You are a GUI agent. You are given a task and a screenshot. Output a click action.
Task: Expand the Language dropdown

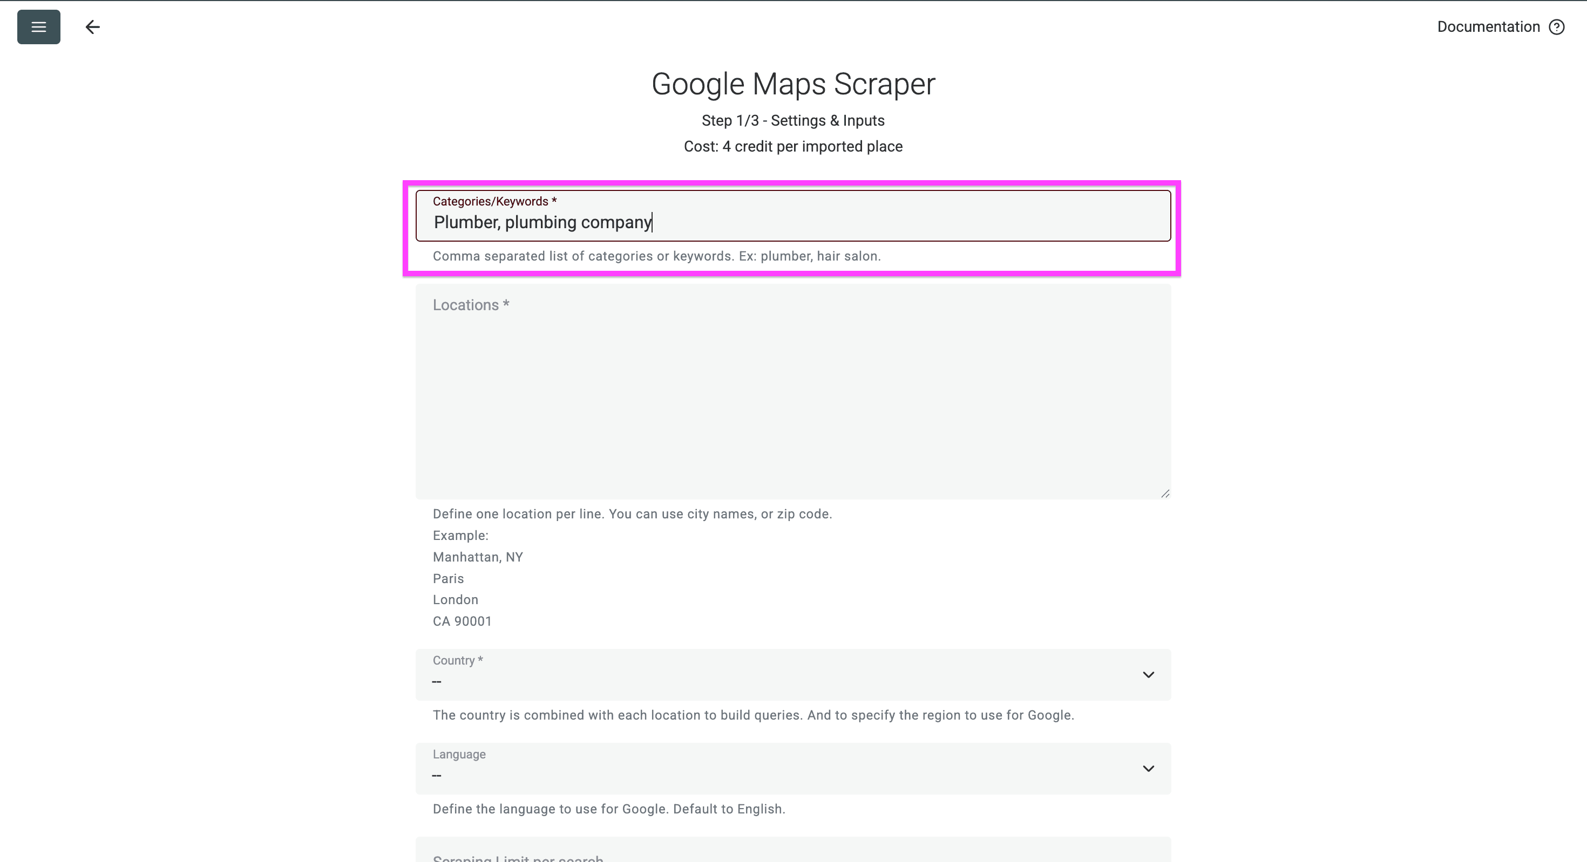pyautogui.click(x=1148, y=769)
